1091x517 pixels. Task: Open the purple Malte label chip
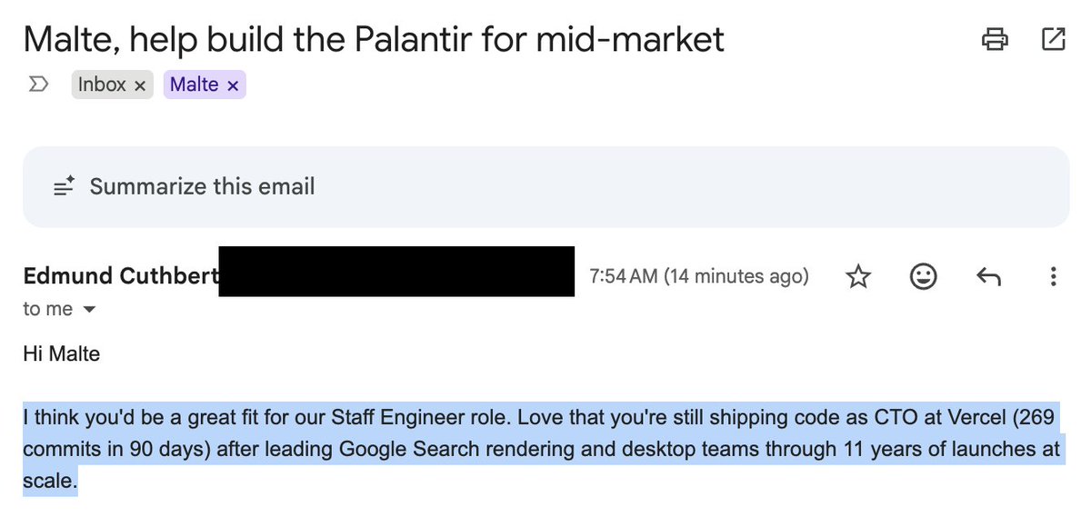click(x=194, y=85)
